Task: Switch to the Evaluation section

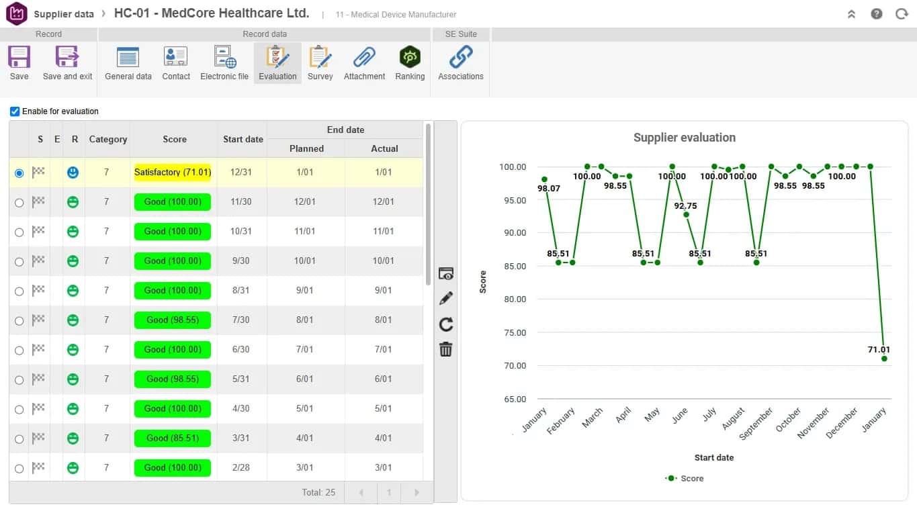Action: tap(277, 64)
